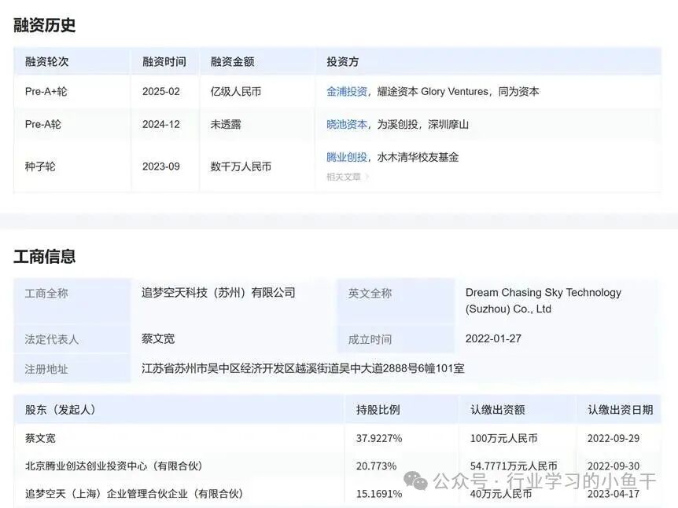Open the 相关文章 link
Screen dimensions: 678x508
pyautogui.click(x=343, y=177)
